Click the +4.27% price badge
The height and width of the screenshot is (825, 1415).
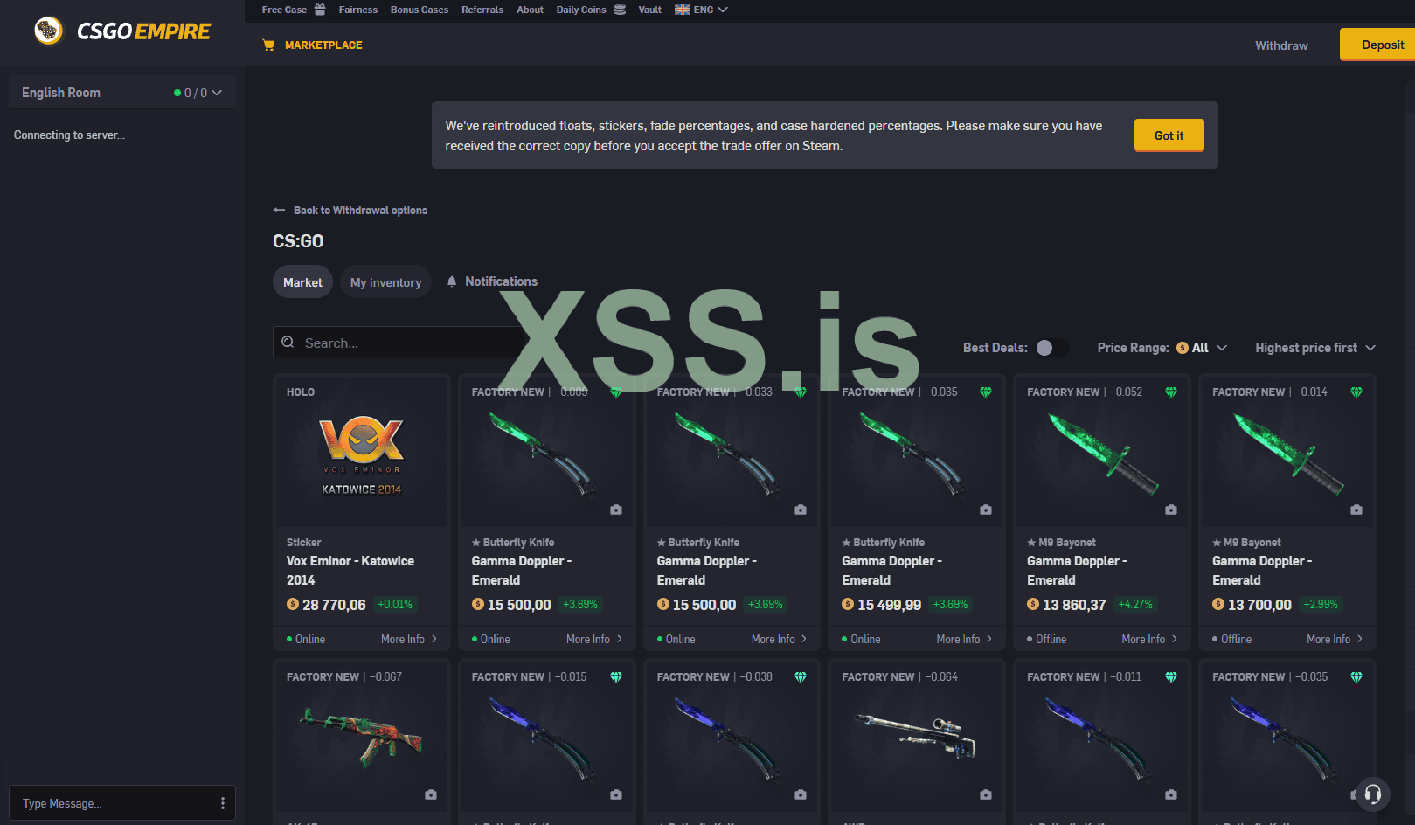[1135, 604]
